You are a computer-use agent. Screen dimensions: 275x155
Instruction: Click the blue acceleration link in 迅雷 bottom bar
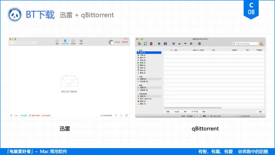24,115
